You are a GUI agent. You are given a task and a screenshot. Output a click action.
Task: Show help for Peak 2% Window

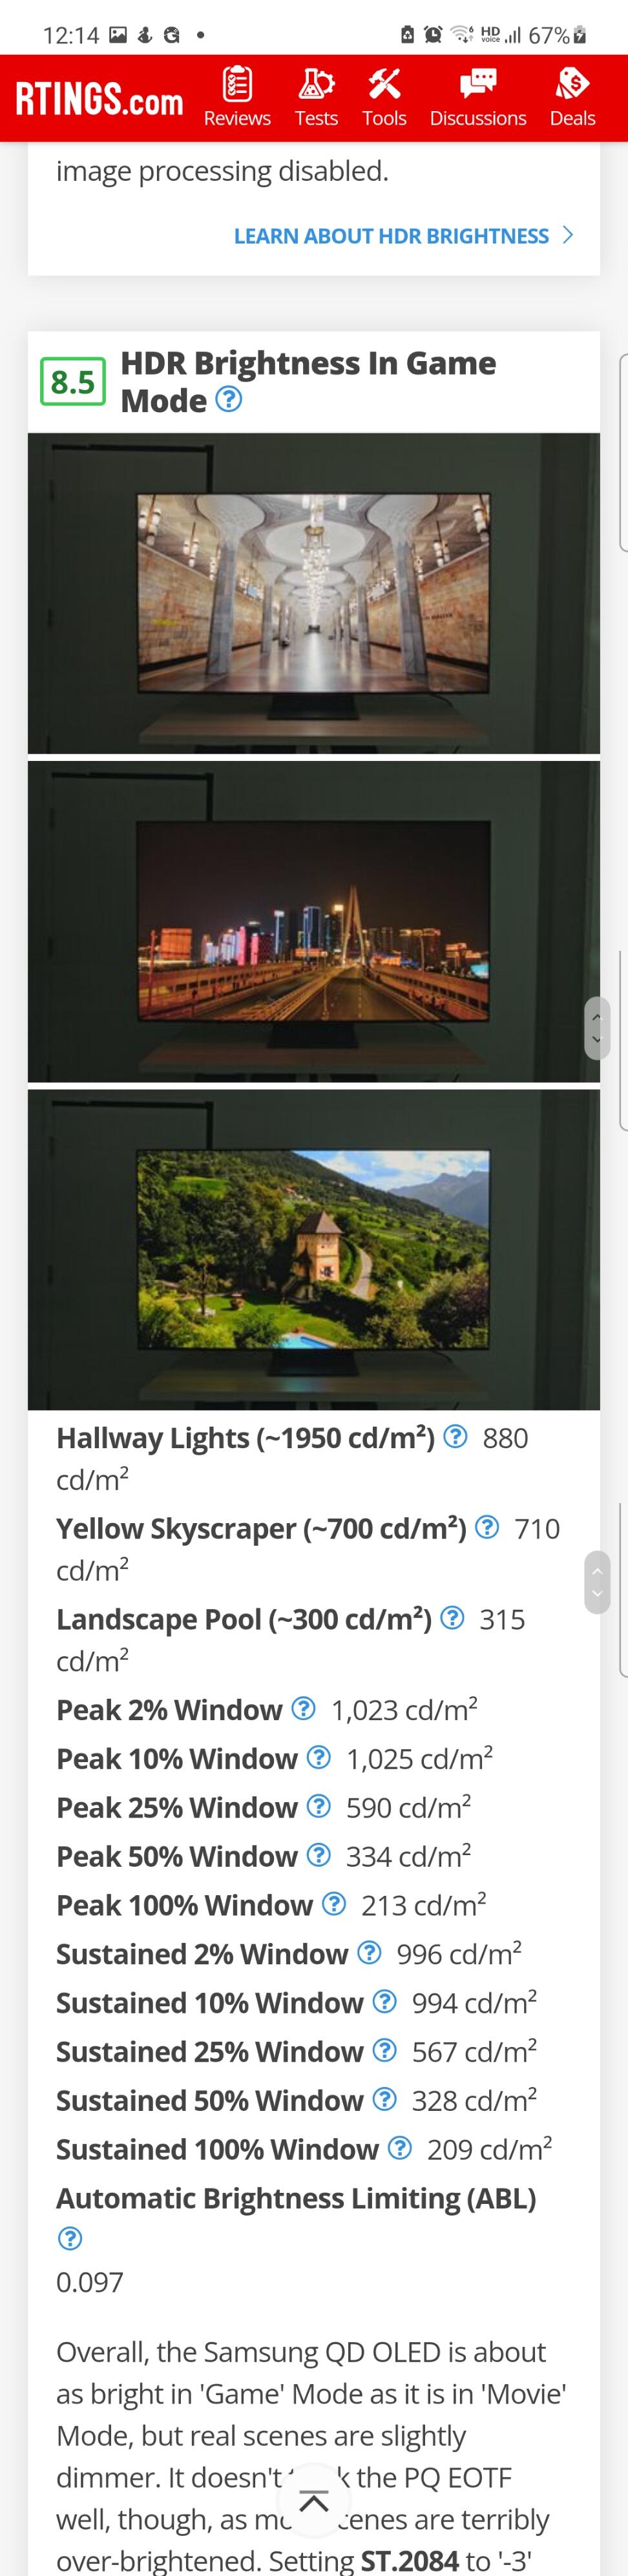click(303, 1708)
